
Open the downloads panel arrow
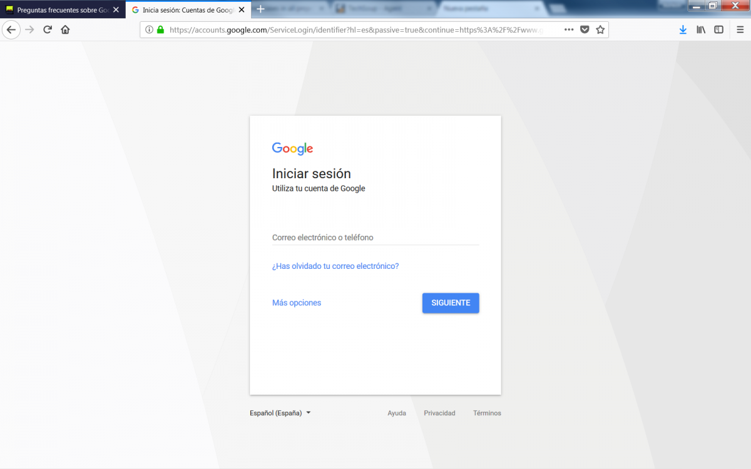[x=683, y=29]
